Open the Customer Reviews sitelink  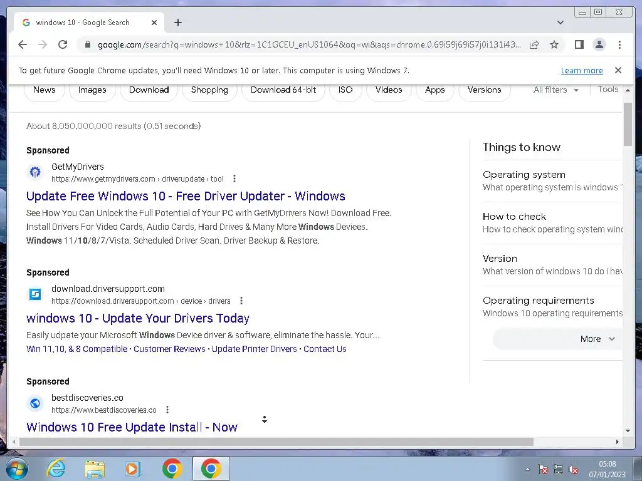[x=169, y=349]
